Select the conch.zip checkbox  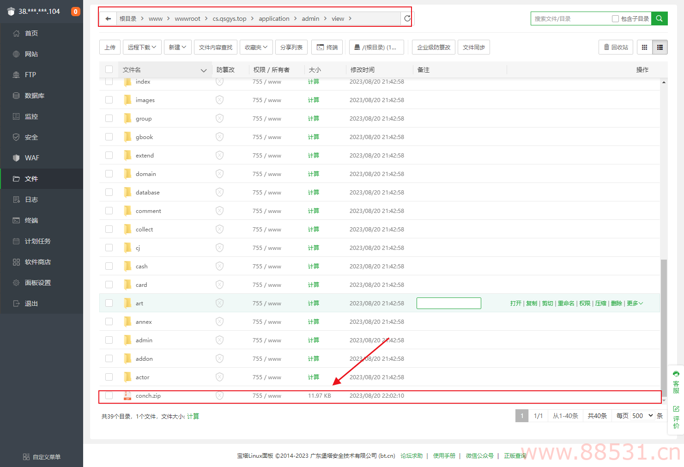[109, 395]
